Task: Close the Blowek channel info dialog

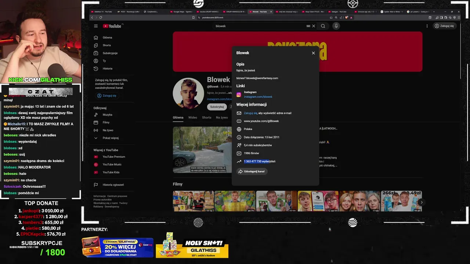Action: click(x=313, y=53)
